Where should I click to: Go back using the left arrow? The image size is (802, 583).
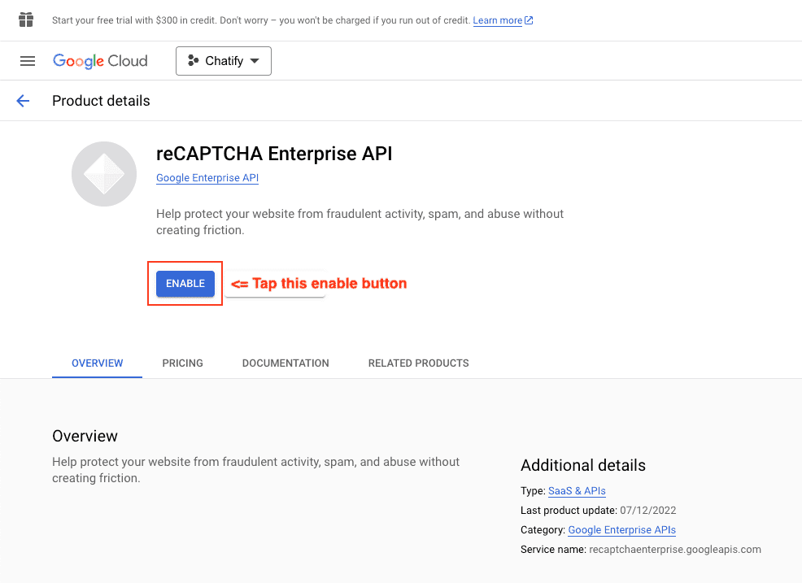(x=23, y=101)
